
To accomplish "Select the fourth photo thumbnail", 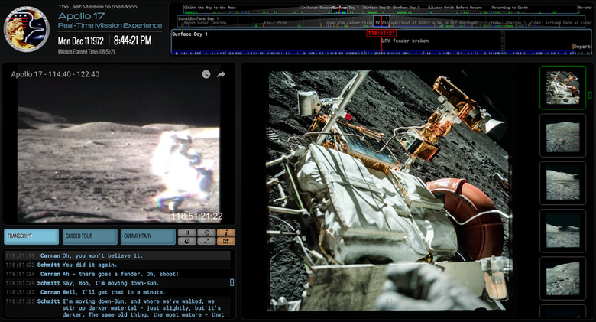I will 563,231.
